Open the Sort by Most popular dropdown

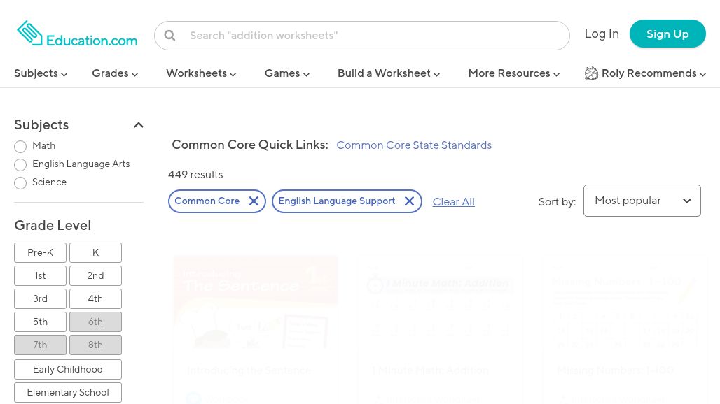[642, 201]
